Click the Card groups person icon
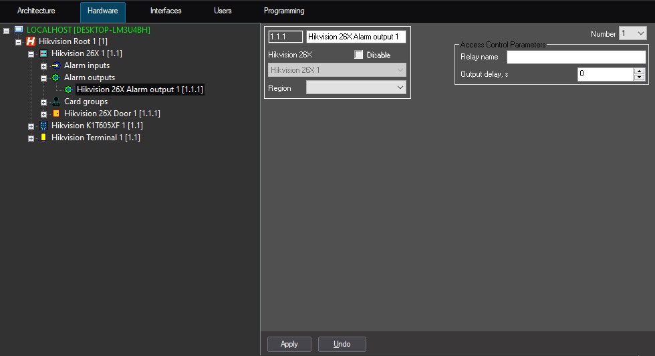655x356 pixels. [56, 102]
